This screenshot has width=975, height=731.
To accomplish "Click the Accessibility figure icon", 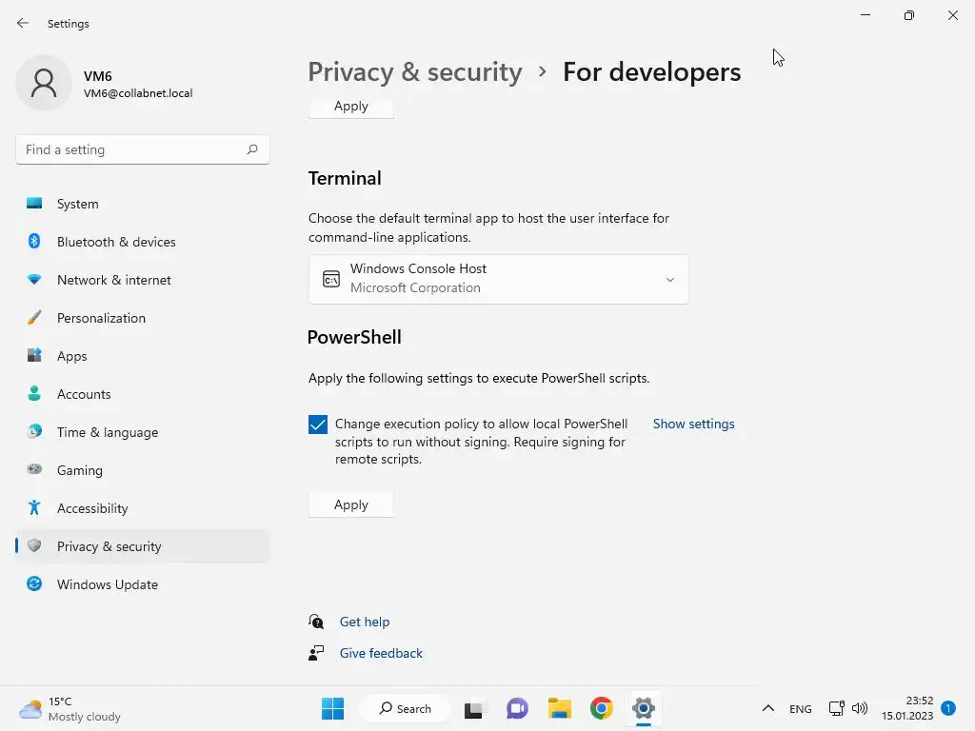I will tap(34, 508).
